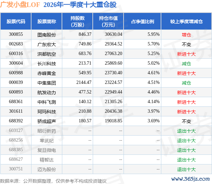Click 新进十大 in 洪都航空 row

186,54
